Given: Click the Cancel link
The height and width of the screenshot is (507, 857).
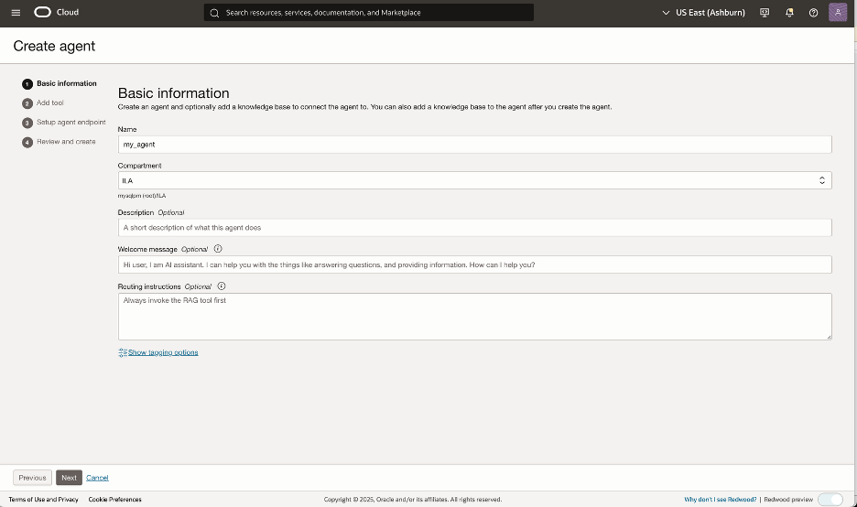Looking at the screenshot, I should pyautogui.click(x=97, y=478).
